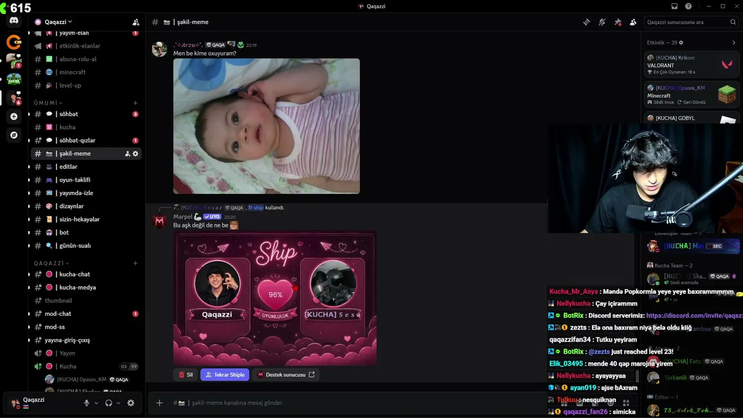Open the VALORANT game logo in activity card
Viewport: 743px width, 418px height.
click(727, 64)
